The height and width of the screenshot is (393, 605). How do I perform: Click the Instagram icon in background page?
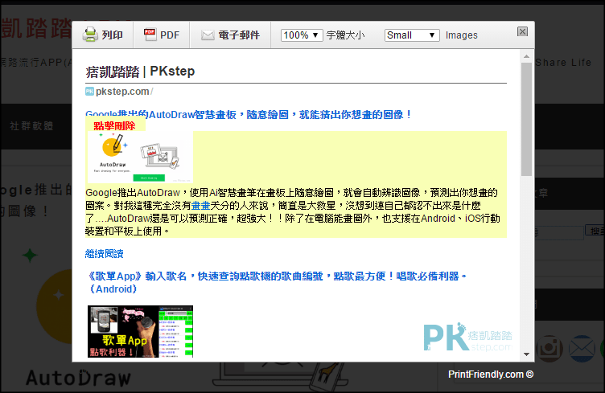[x=549, y=349]
